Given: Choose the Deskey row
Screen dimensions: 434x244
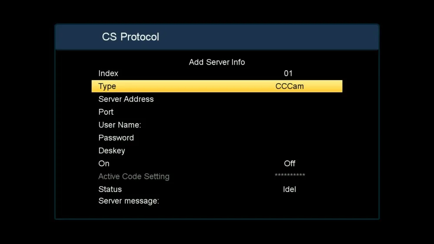Looking at the screenshot, I should pos(112,151).
